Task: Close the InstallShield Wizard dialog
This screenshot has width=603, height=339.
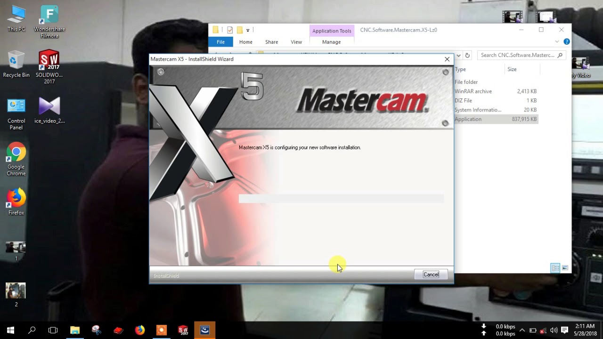Action: point(447,59)
